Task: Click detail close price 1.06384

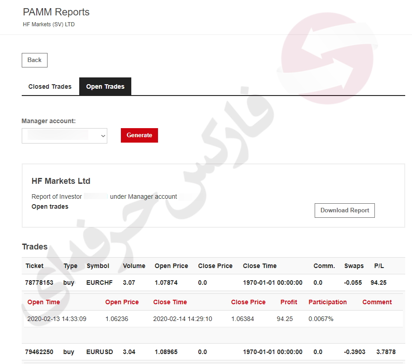Action: pyautogui.click(x=243, y=319)
